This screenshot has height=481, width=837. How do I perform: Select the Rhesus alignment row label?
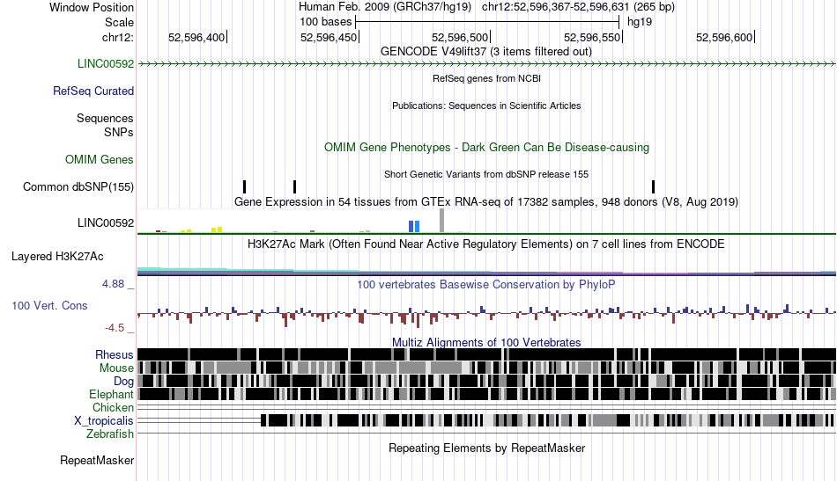click(x=115, y=355)
